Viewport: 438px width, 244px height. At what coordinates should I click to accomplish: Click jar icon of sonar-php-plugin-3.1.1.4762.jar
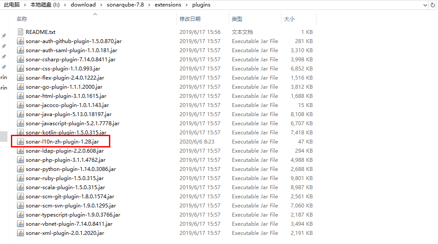20,160
